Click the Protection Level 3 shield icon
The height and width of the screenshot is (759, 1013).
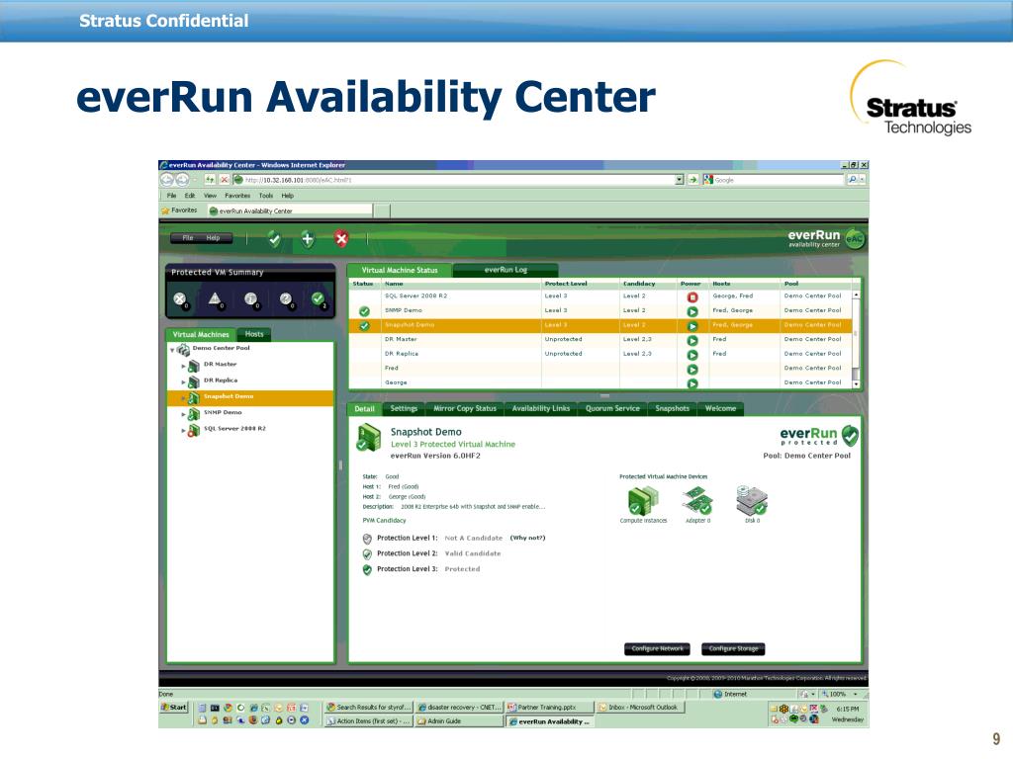pyautogui.click(x=367, y=569)
